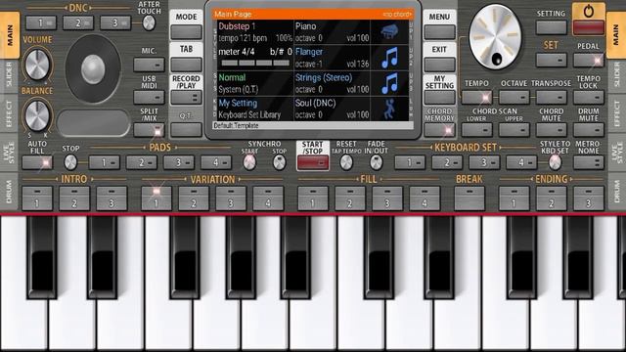The image size is (626, 352).
Task: Open left DRUM side tab
Action: click(9, 192)
